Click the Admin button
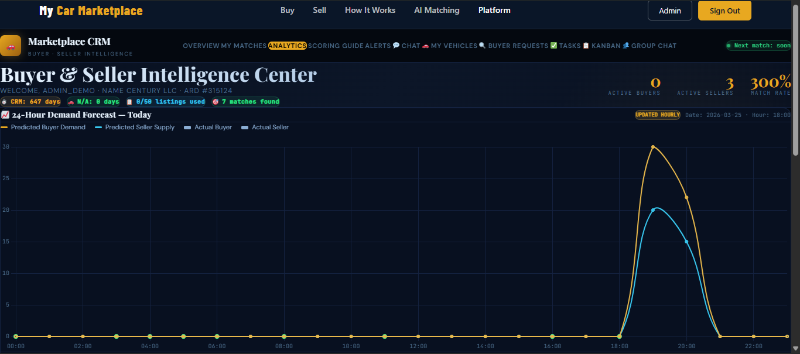Screen dimensions: 800x354 tap(669, 11)
